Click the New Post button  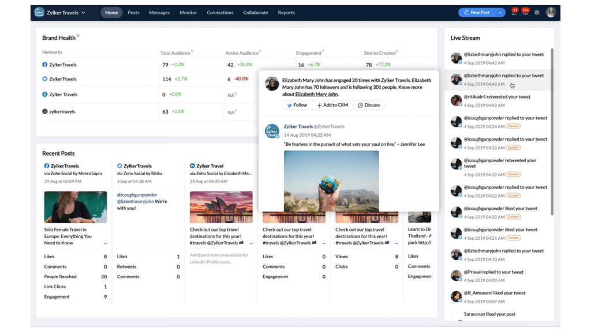pos(477,13)
